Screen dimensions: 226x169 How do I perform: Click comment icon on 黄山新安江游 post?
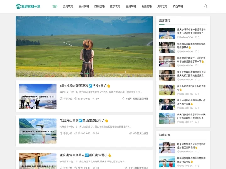[x=196, y=94]
